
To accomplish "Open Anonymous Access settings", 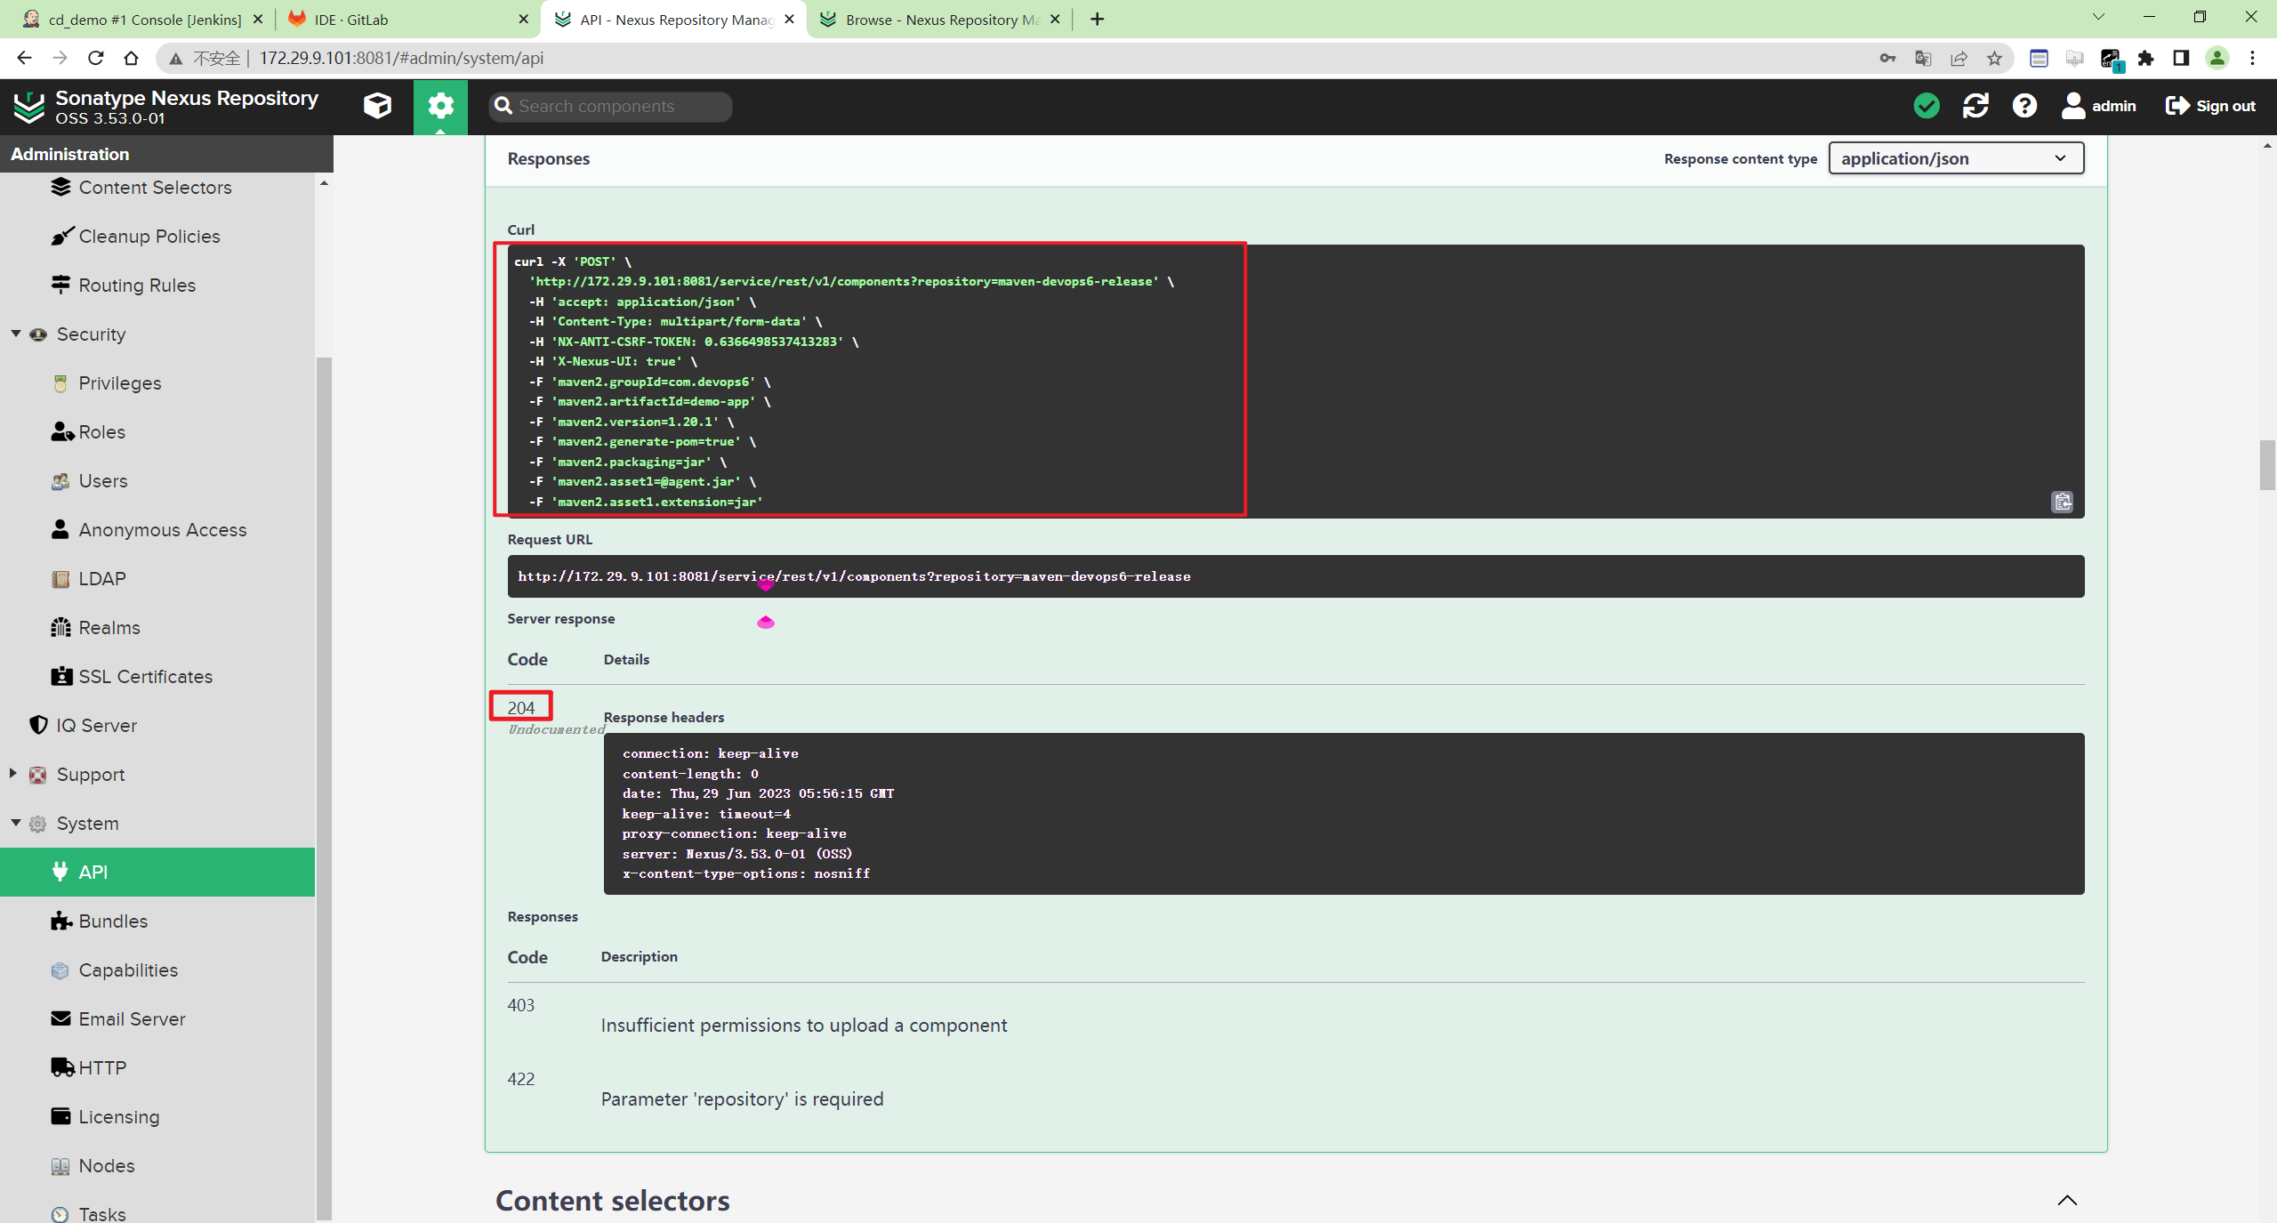I will coord(162,530).
